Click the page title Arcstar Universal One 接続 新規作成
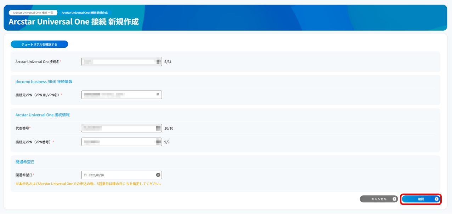This screenshot has height=214, width=452. click(74, 22)
